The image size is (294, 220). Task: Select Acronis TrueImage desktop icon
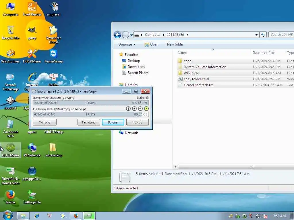pyautogui.click(x=11, y=82)
